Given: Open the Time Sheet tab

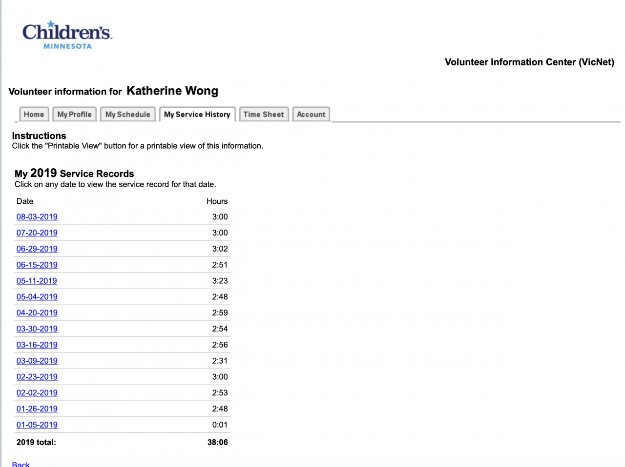Looking at the screenshot, I should (x=264, y=114).
